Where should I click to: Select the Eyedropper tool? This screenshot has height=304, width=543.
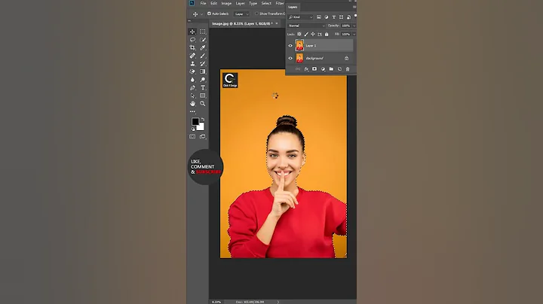[203, 47]
